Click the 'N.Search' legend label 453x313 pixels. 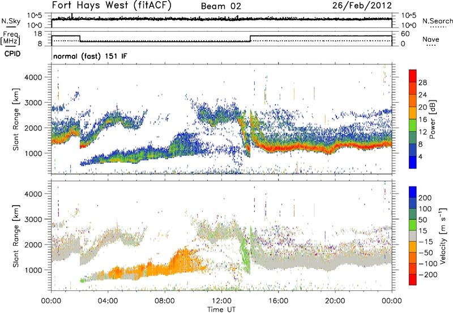tap(437, 21)
